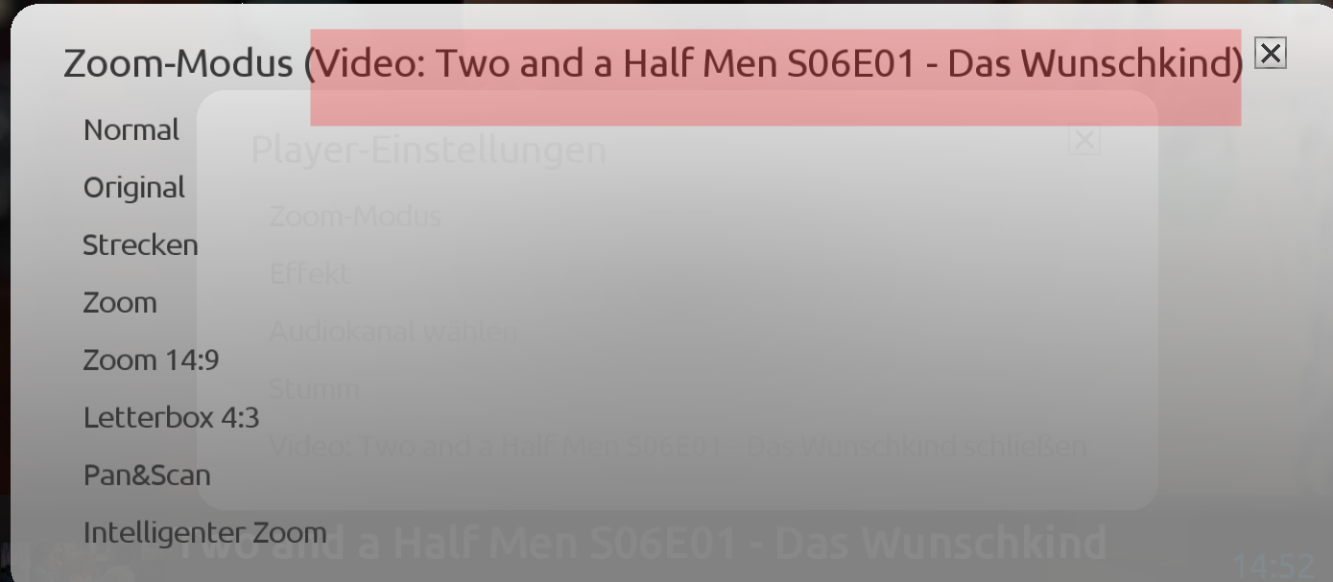Screen dimensions: 1333x582
Task: Click the faded Player-Einstellungen heading
Action: 428,151
